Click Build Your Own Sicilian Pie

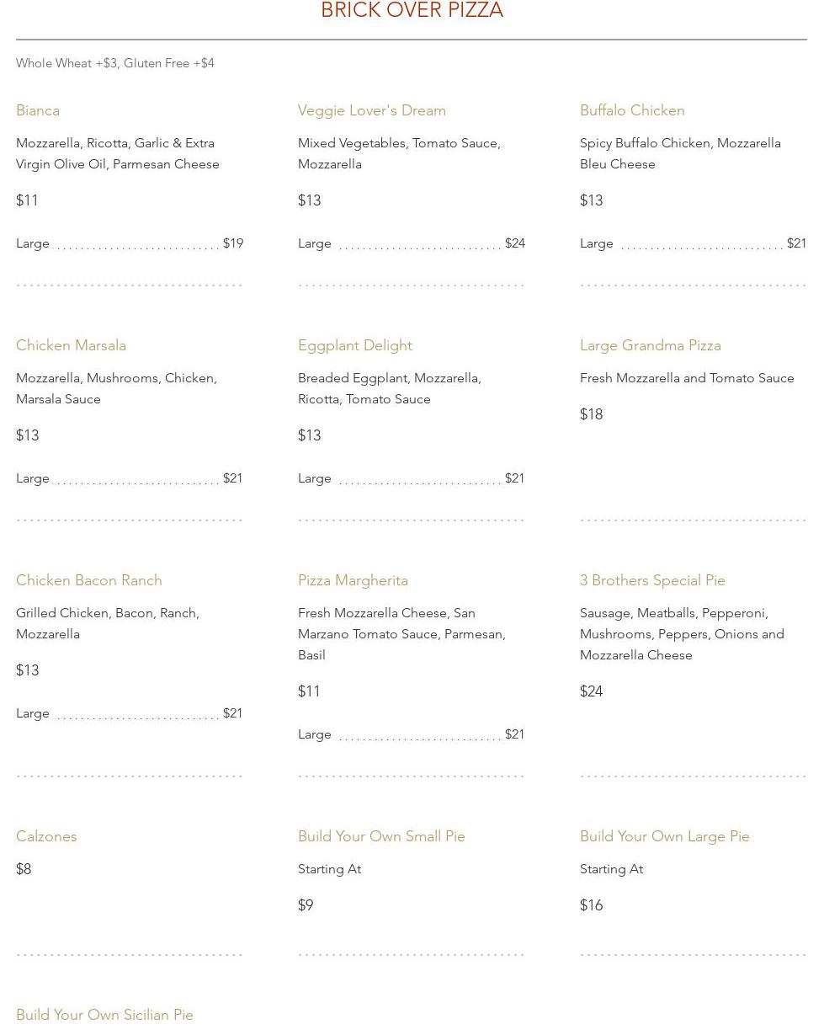(x=104, y=1015)
